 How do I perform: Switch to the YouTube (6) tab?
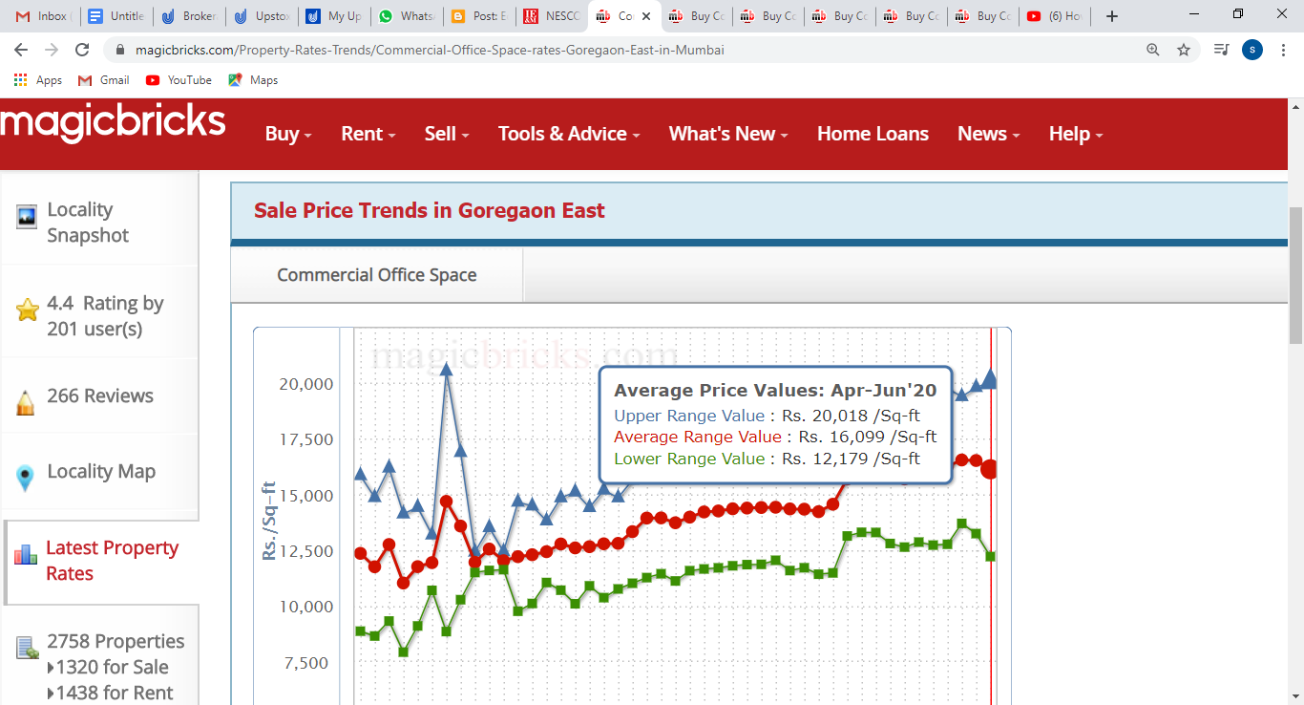1054,16
